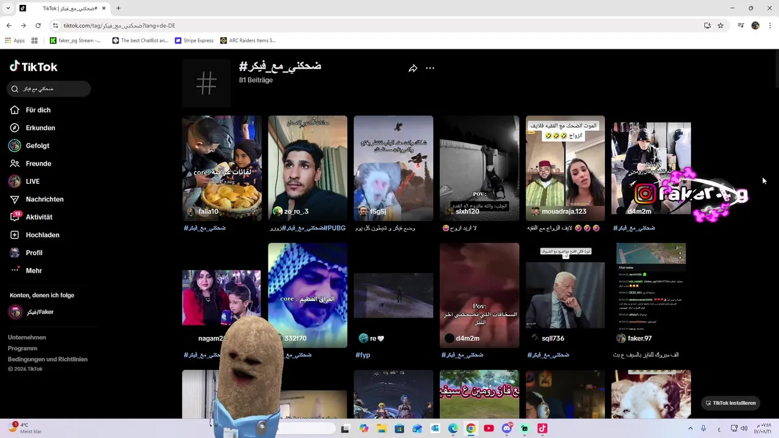This screenshot has height=438, width=779.
Task: Open dark video thumbnail captioned #fyp
Action: [393, 295]
